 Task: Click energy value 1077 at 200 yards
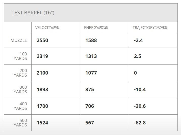91,73
